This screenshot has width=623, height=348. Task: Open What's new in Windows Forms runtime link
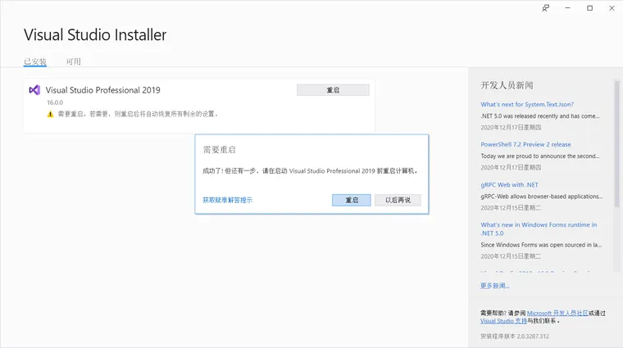pos(539,229)
